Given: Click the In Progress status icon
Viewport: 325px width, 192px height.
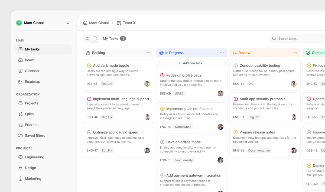Looking at the screenshot, I should coord(161,53).
